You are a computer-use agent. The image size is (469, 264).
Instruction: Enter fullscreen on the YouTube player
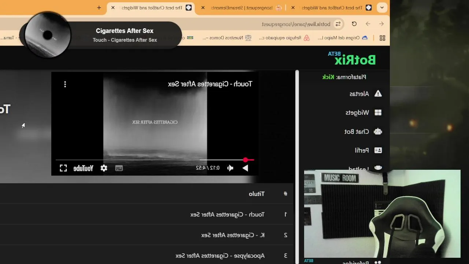click(63, 168)
